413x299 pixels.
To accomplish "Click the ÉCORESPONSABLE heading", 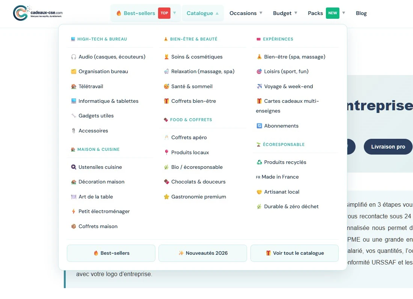I will [284, 144].
